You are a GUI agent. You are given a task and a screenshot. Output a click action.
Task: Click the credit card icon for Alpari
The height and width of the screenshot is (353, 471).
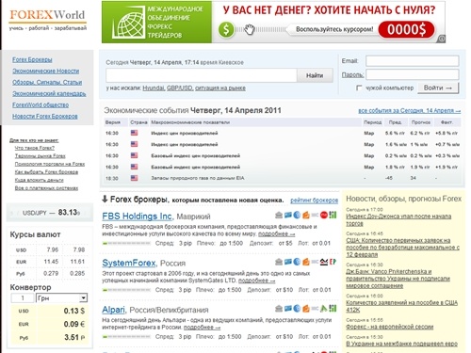(288, 309)
